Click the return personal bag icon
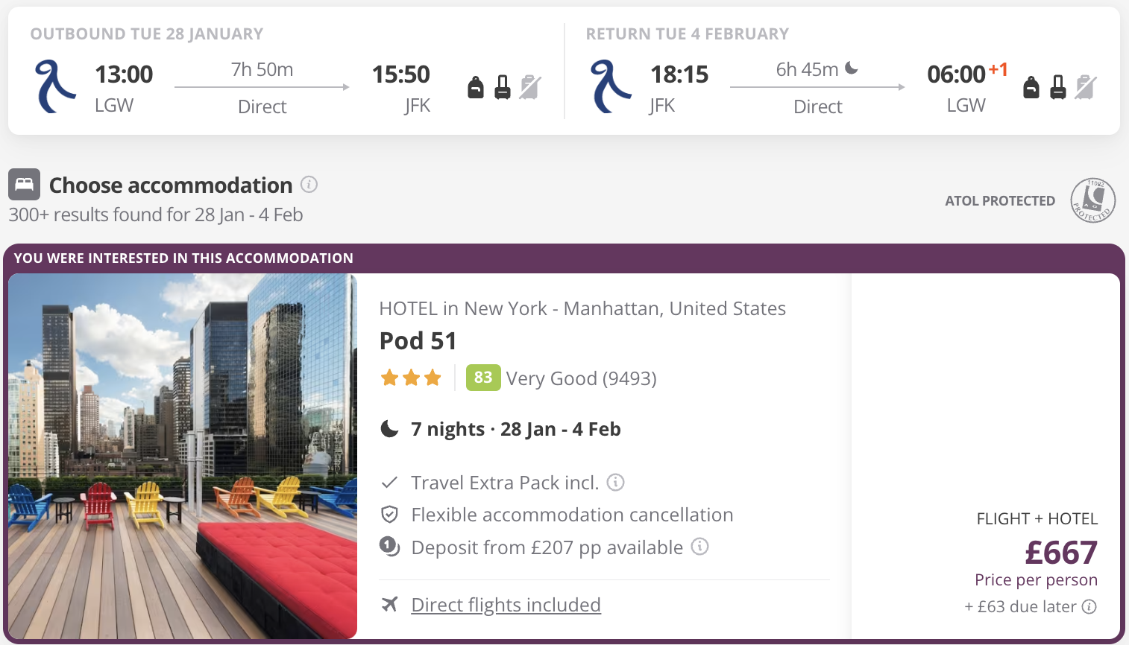 pos(1031,88)
